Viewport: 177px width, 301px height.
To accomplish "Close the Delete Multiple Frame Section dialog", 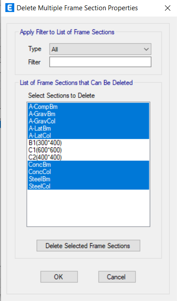I will [x=168, y=8].
